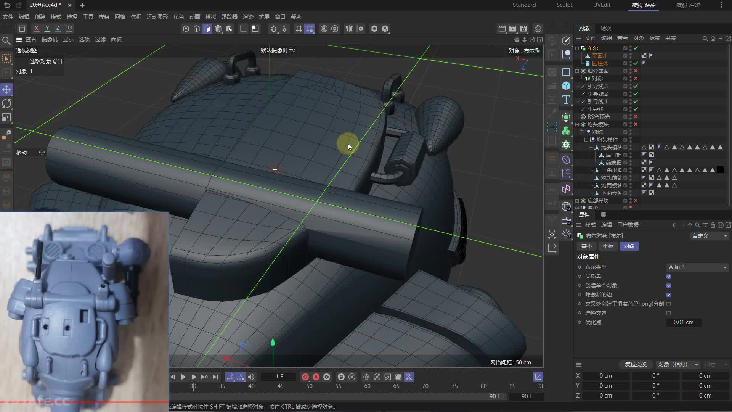
Task: Switch to Polygons mode icon
Action: 207,29
